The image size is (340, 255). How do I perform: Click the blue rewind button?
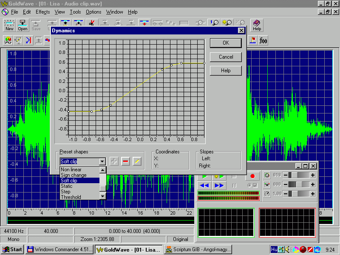(x=204, y=185)
